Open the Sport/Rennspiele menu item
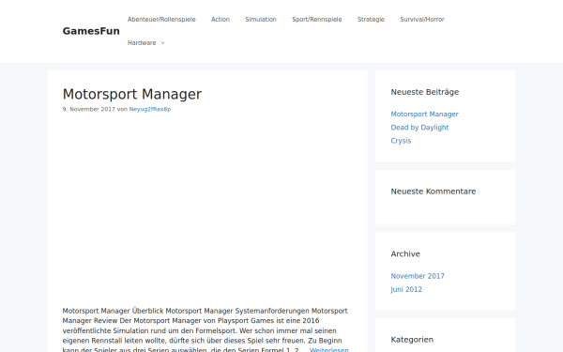Screen dimensions: 563x352 [x=317, y=20]
